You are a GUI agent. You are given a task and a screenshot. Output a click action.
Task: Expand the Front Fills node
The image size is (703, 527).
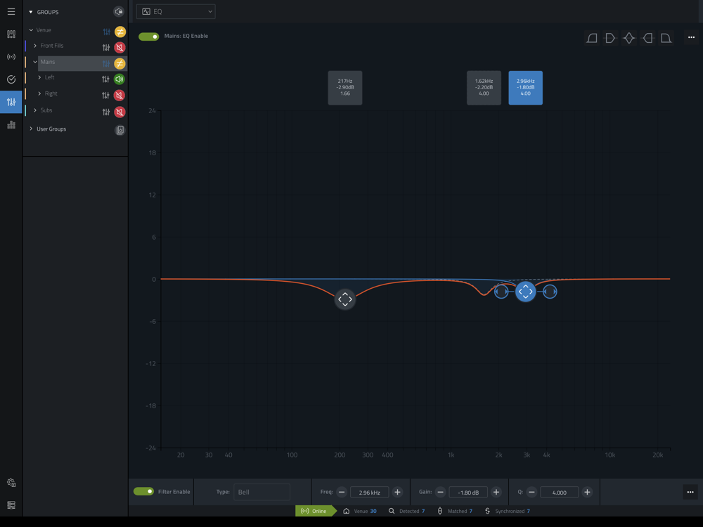[35, 46]
